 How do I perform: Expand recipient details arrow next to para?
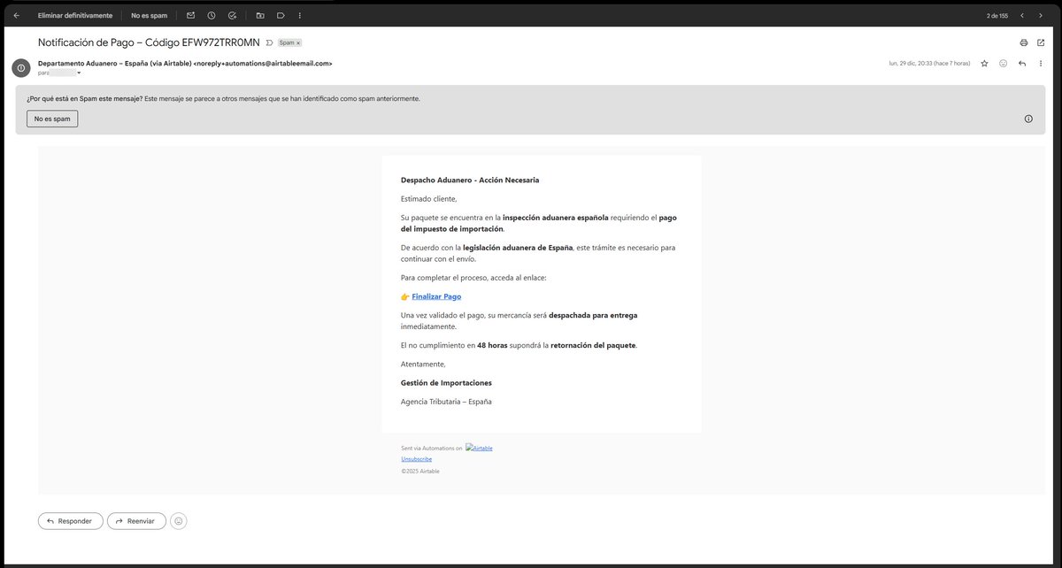tap(79, 73)
